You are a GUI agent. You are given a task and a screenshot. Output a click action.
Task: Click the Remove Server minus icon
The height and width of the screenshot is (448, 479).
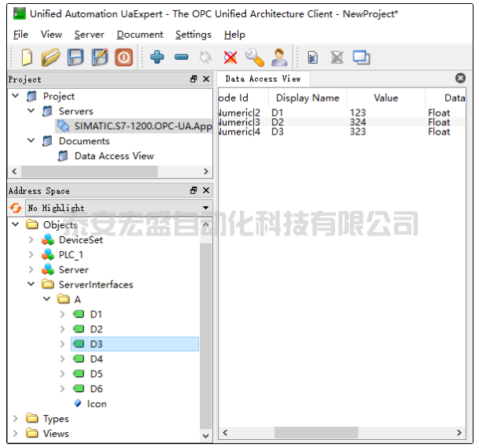(181, 57)
